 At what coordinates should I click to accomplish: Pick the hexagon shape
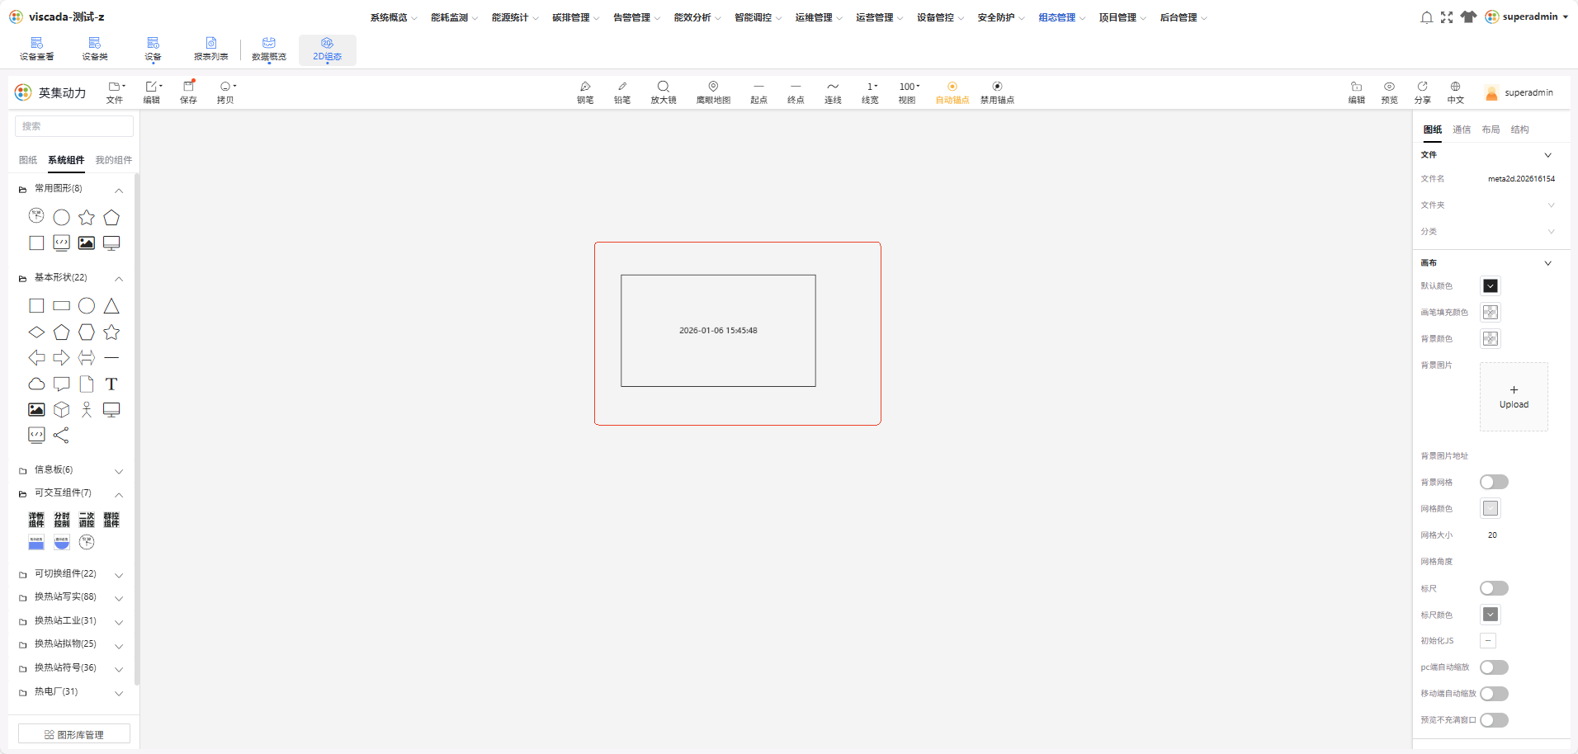87,332
